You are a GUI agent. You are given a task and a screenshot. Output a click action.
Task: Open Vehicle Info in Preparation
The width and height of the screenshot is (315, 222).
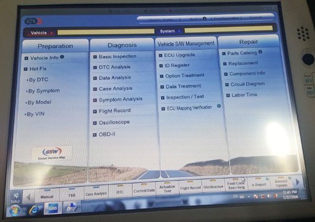click(x=44, y=58)
